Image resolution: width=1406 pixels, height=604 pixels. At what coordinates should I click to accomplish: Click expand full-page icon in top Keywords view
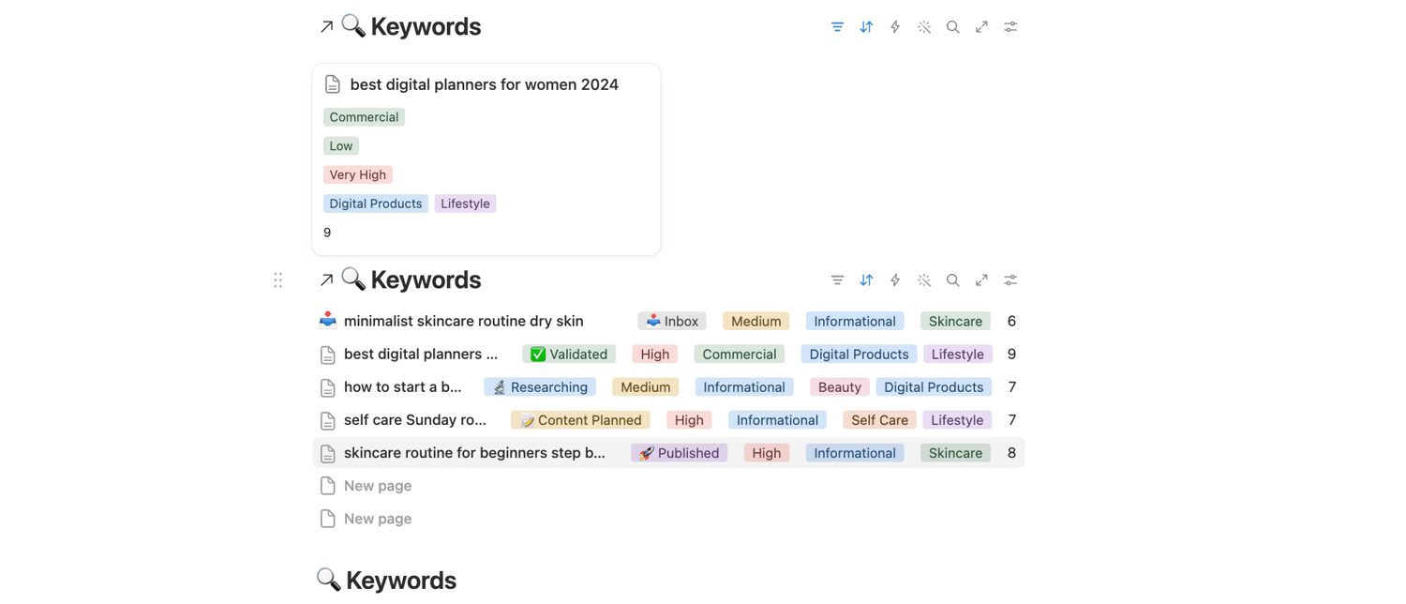[x=981, y=27]
